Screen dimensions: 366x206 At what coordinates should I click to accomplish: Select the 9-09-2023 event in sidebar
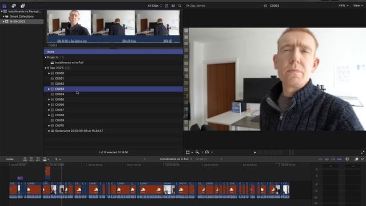click(22, 22)
